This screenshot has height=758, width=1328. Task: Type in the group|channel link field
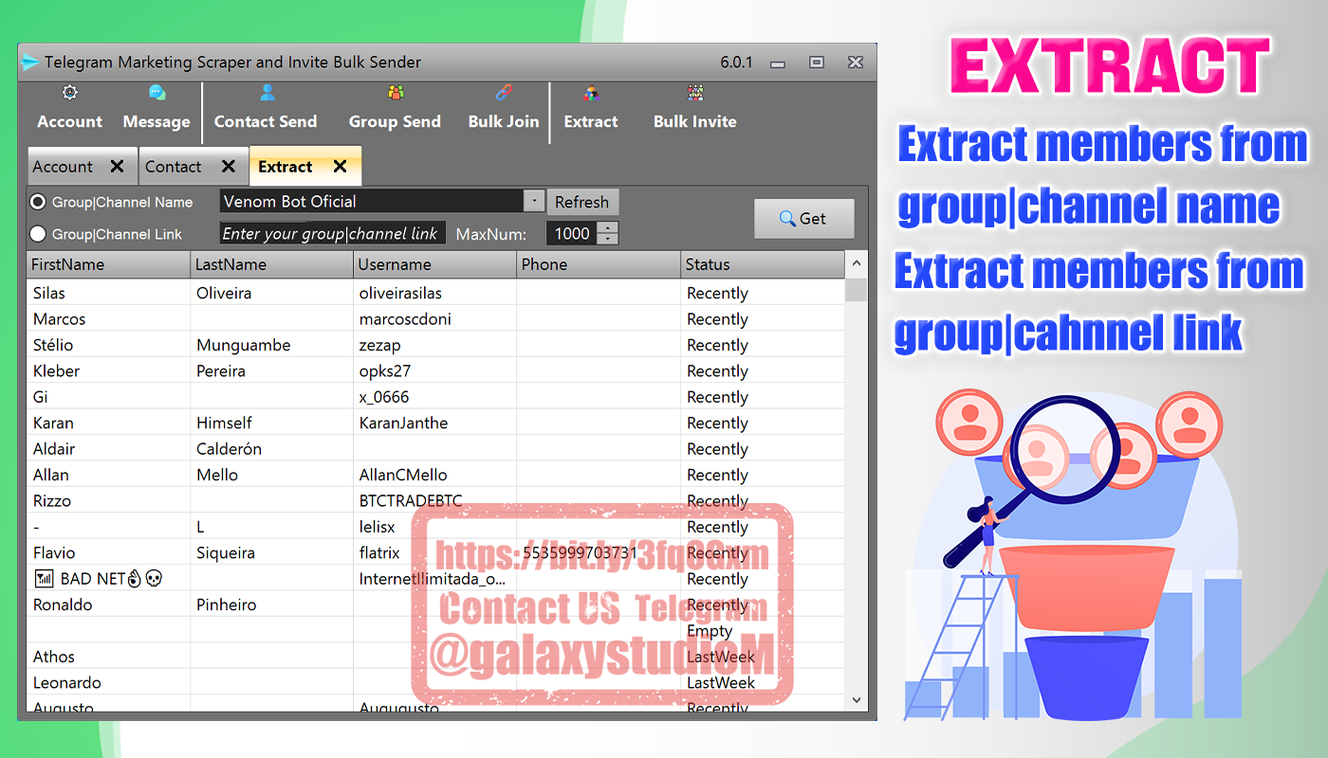pyautogui.click(x=332, y=234)
